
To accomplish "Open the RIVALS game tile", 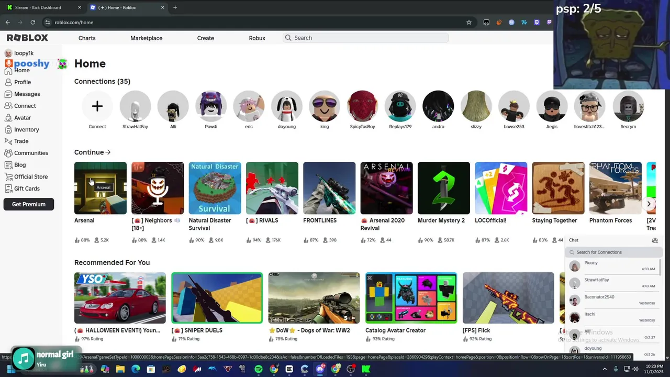I will coord(272,188).
